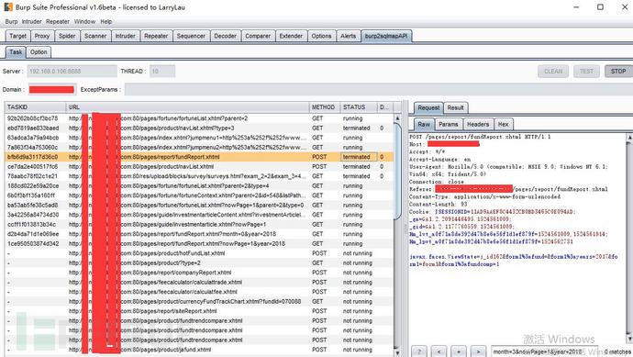This screenshot has height=357, width=633.
Task: Switch to the Extender tab
Action: click(291, 36)
